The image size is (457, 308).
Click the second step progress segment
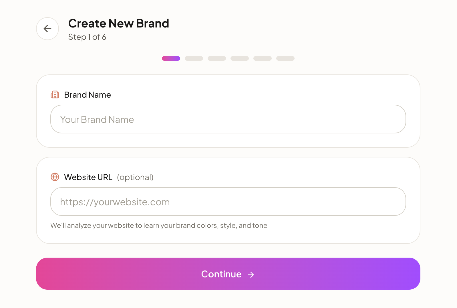click(194, 58)
